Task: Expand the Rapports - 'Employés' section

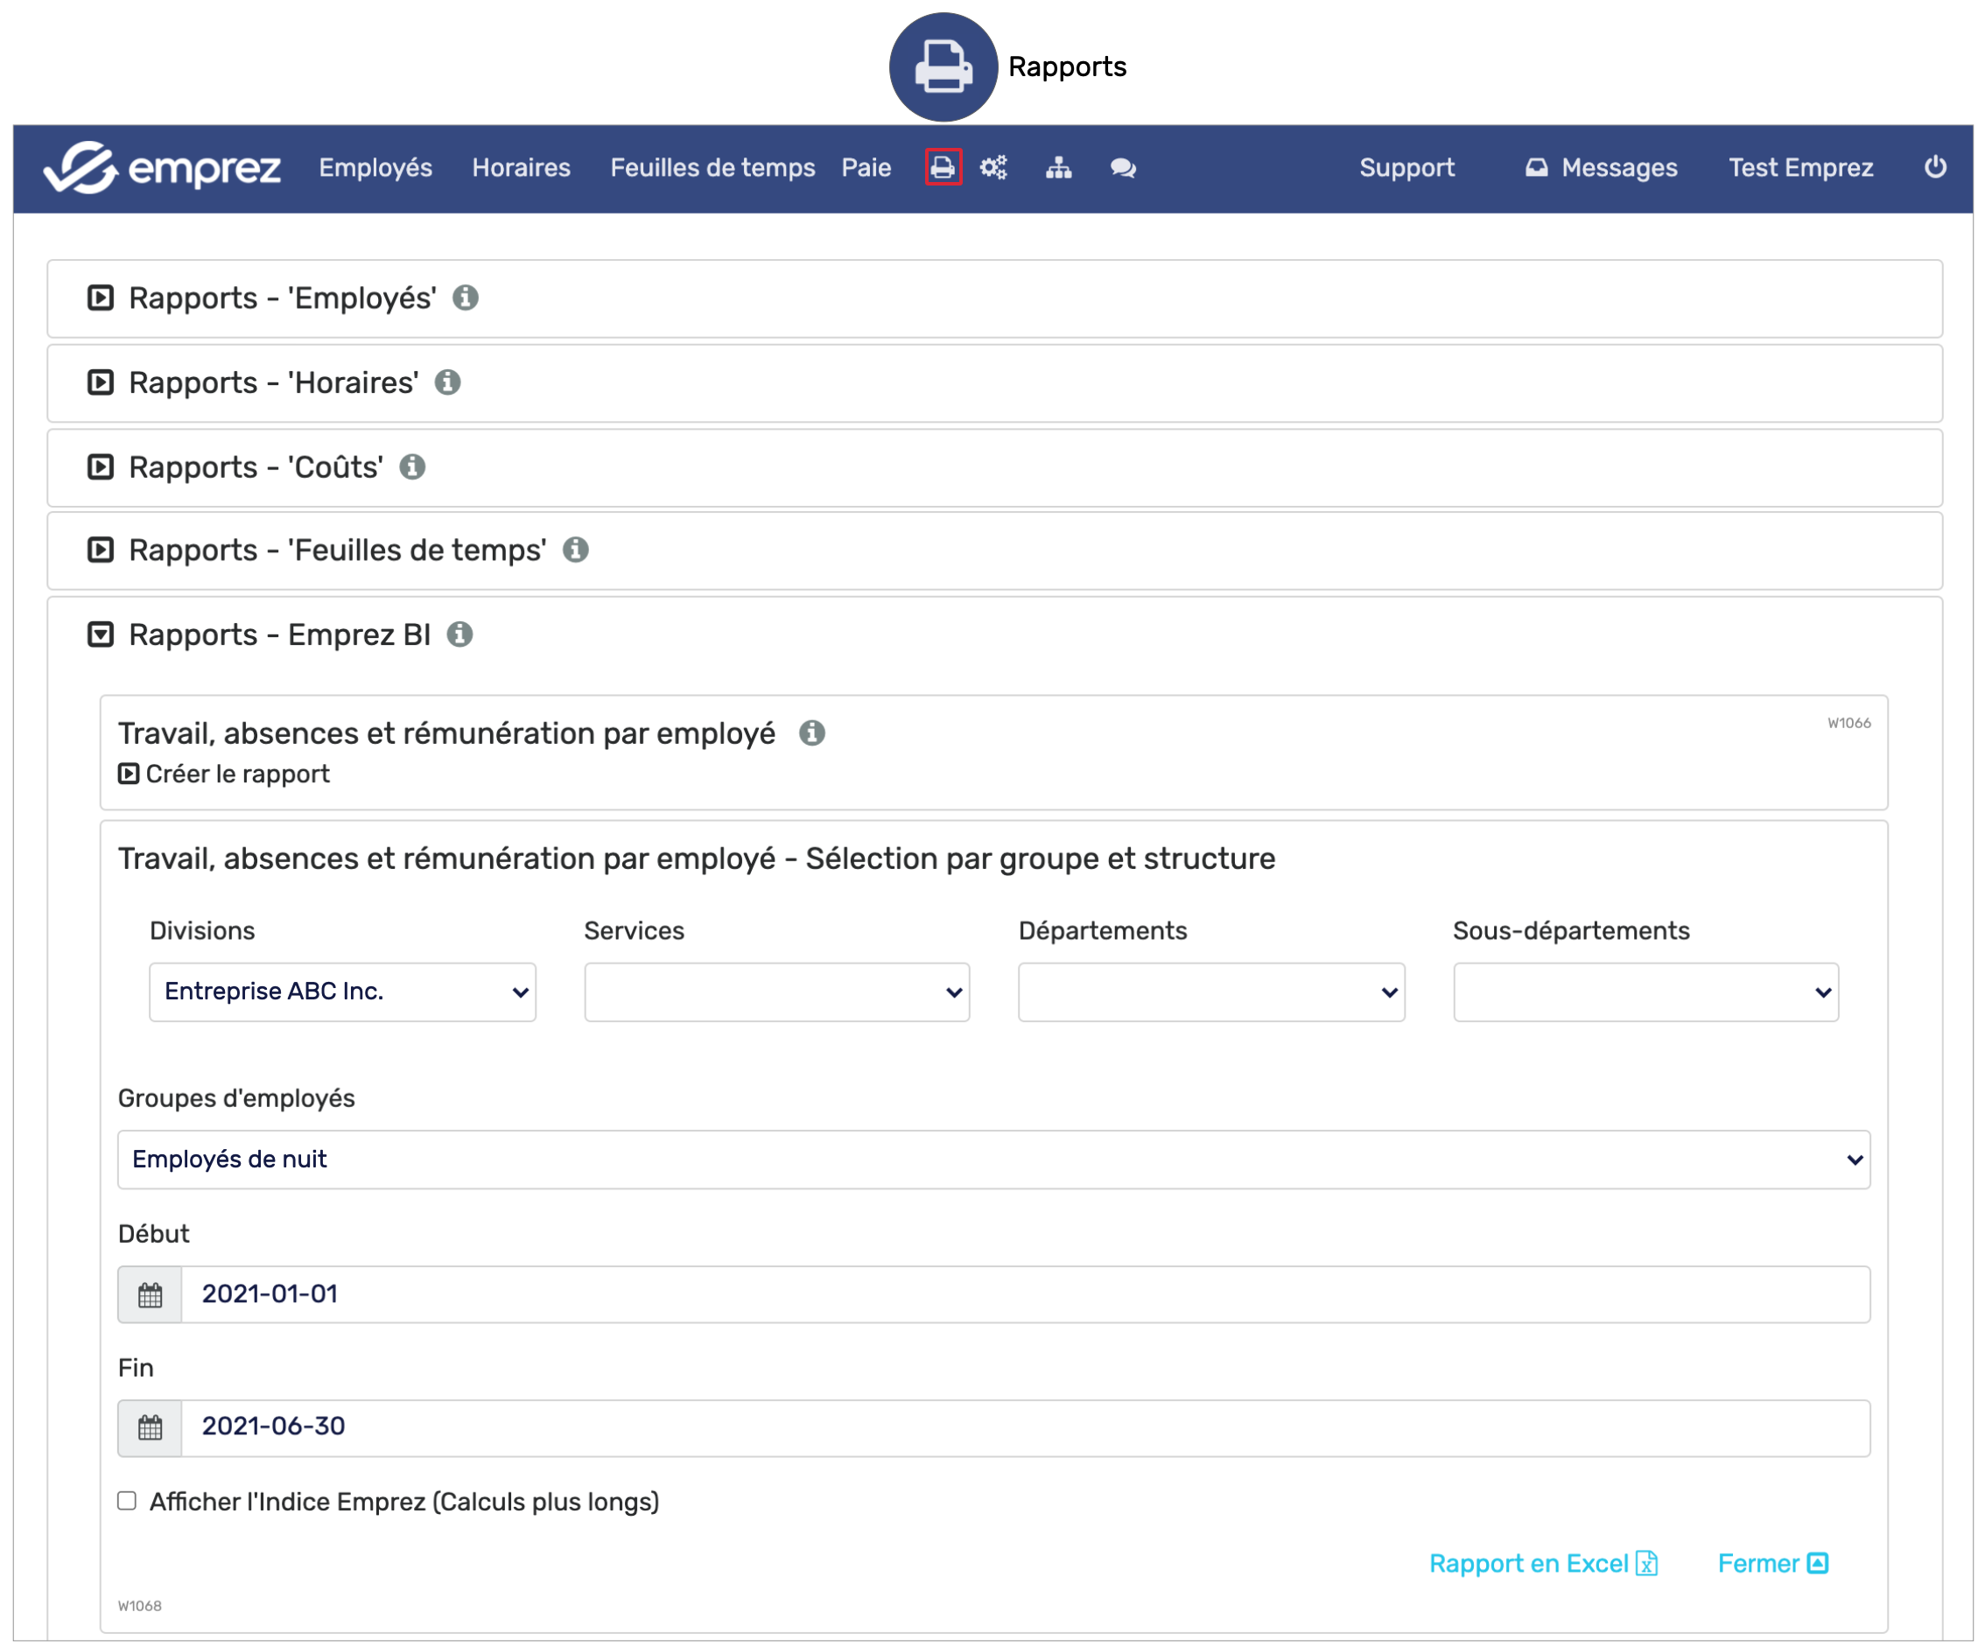Action: (101, 298)
